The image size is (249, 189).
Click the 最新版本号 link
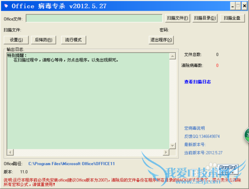[x=195, y=144]
